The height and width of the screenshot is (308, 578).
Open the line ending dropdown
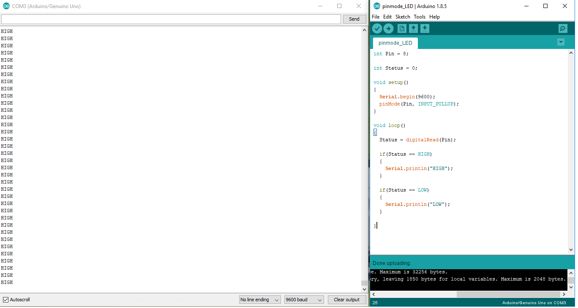(x=259, y=300)
